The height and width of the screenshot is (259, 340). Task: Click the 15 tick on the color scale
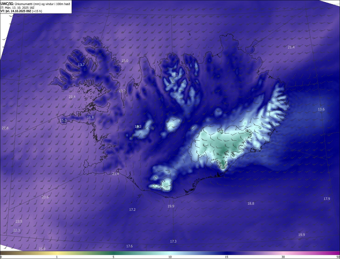[x=227, y=257]
